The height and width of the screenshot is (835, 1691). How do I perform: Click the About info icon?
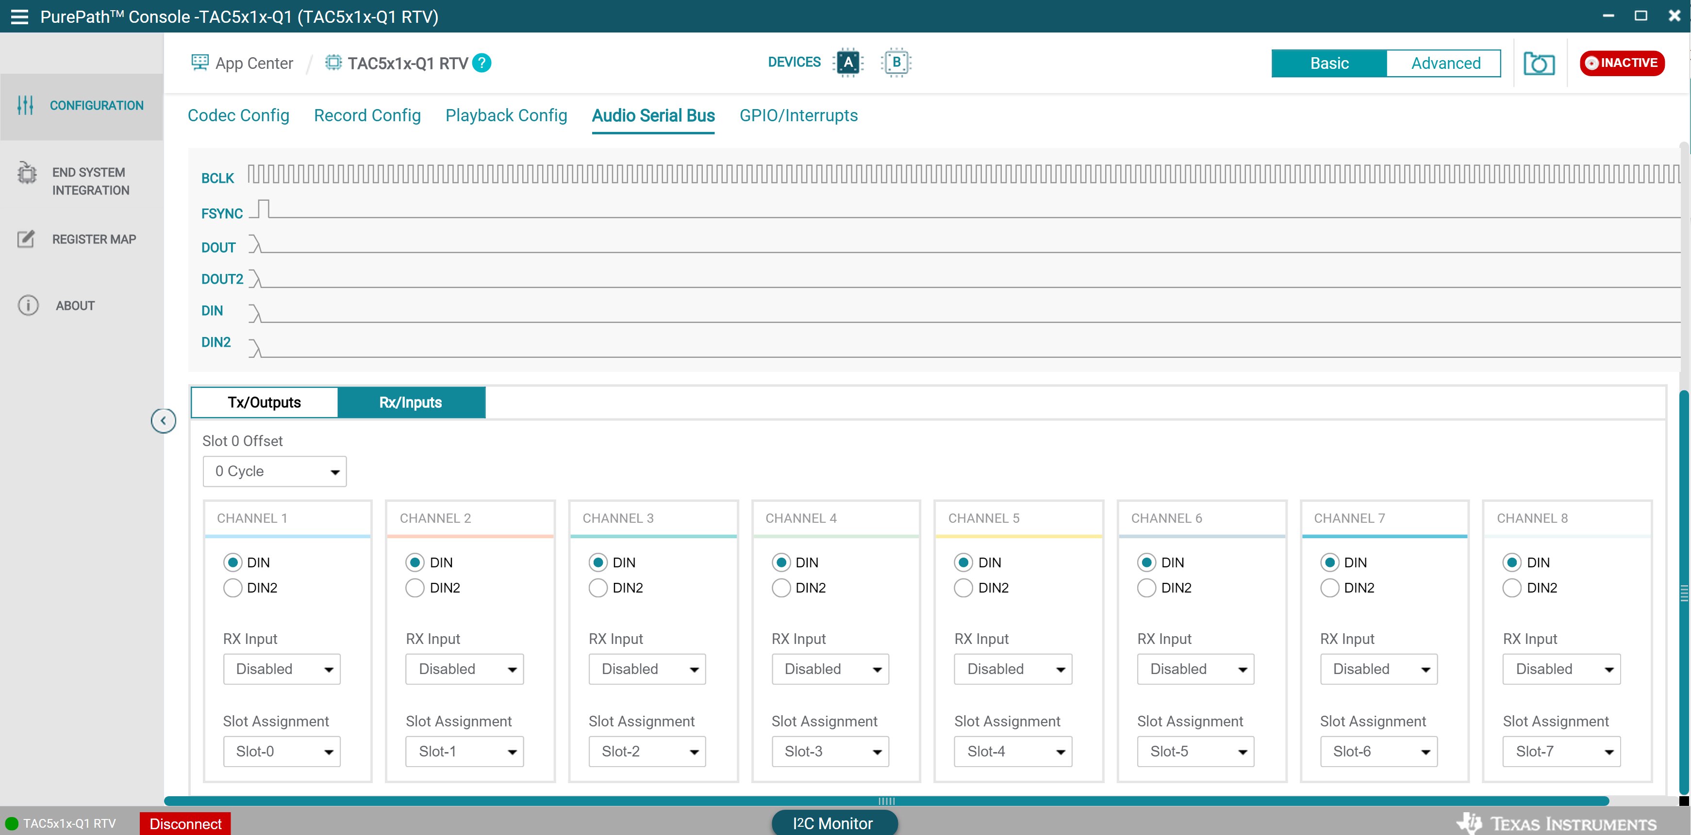[x=28, y=305]
